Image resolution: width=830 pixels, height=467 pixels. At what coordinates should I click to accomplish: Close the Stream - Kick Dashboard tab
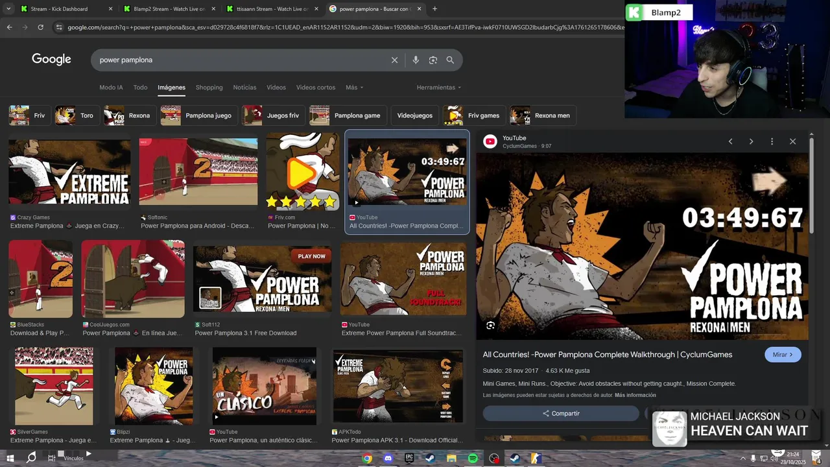(x=110, y=9)
